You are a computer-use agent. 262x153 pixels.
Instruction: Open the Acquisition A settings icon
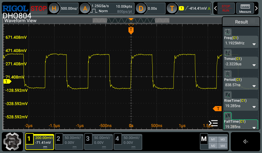point(85,8)
